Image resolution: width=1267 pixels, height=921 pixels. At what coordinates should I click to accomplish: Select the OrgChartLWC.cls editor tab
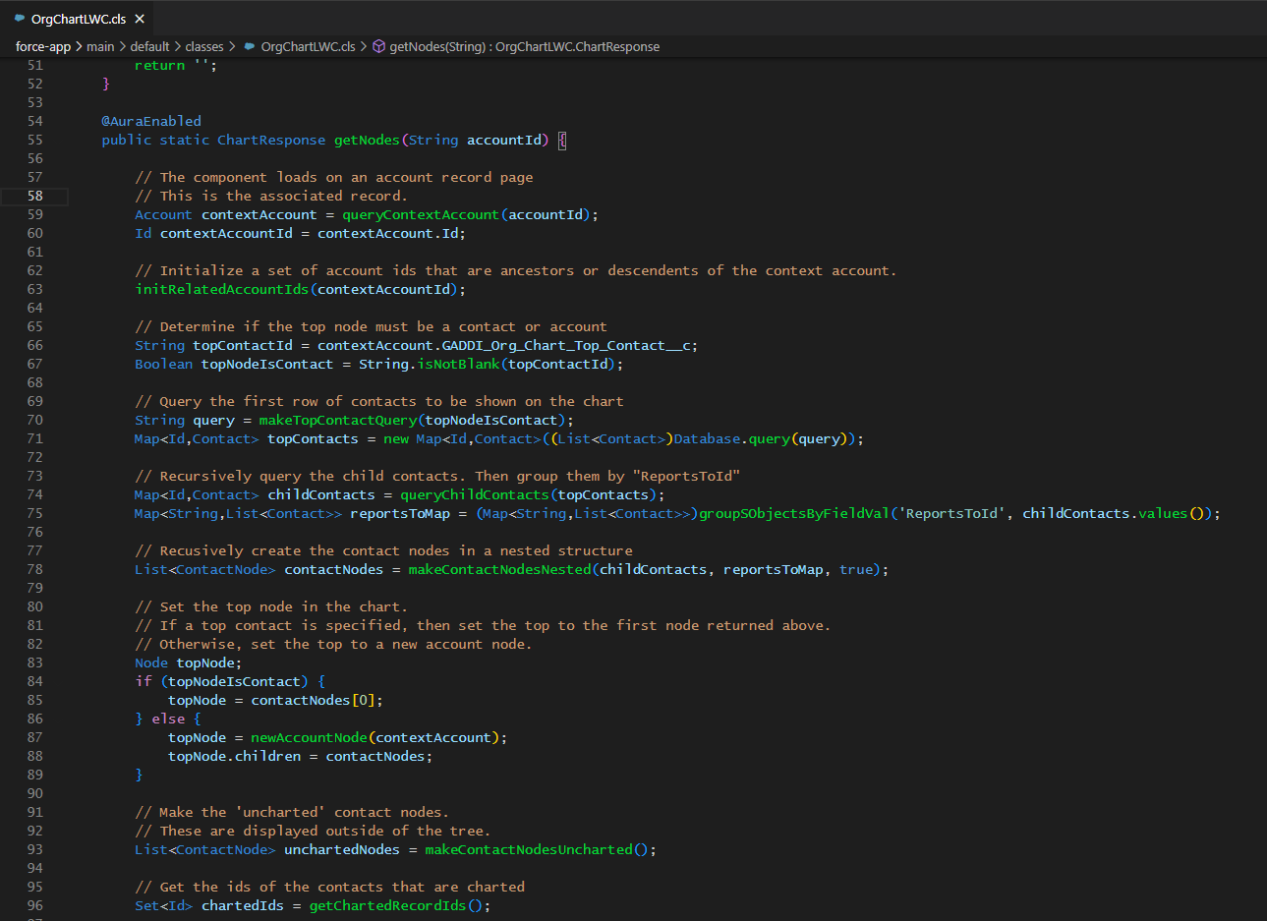(x=79, y=18)
